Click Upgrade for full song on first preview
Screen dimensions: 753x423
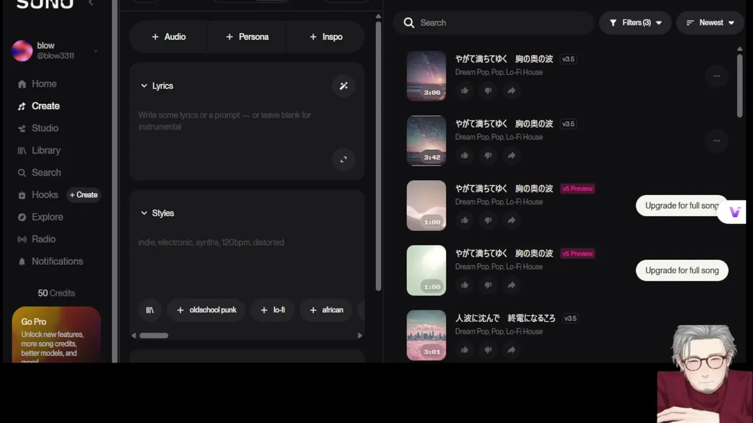681,206
